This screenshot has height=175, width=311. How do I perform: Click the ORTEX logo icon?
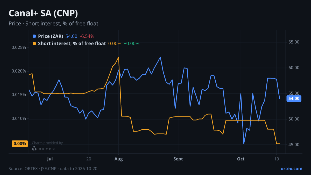point(34,148)
